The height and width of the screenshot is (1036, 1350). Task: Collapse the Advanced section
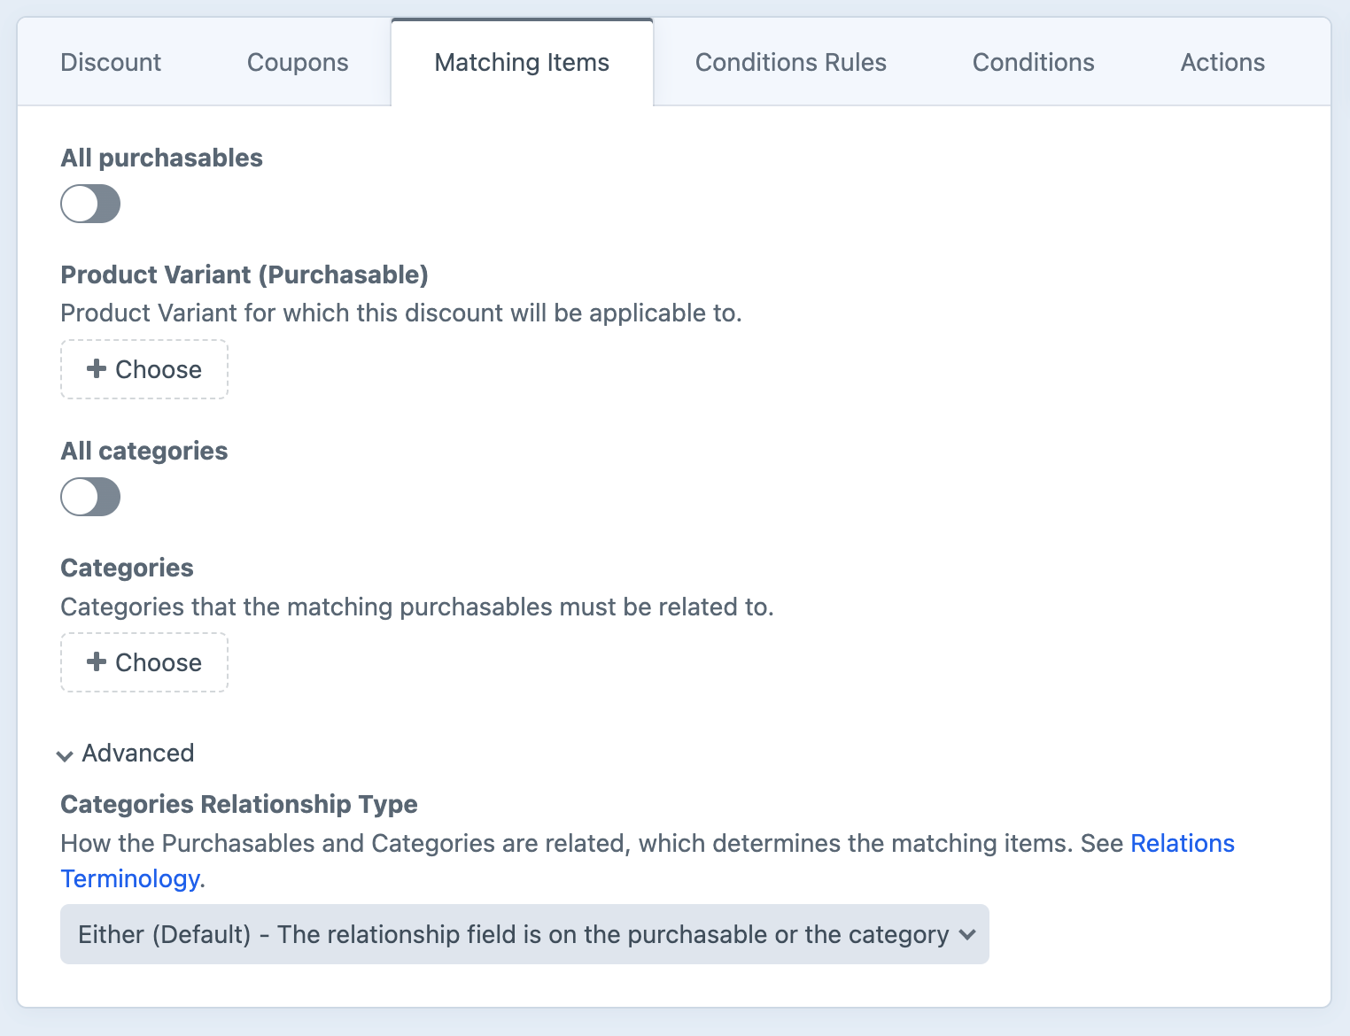click(x=137, y=754)
